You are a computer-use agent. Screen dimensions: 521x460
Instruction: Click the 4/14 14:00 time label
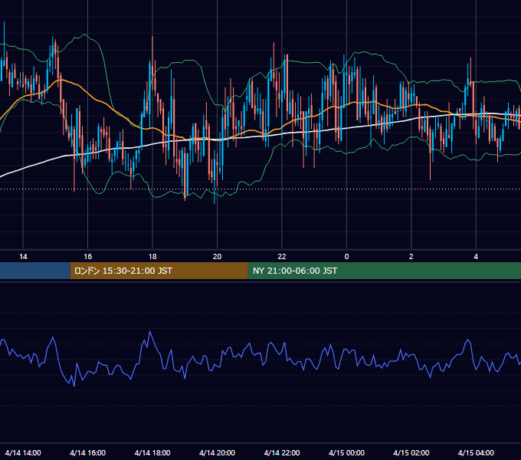tap(23, 452)
